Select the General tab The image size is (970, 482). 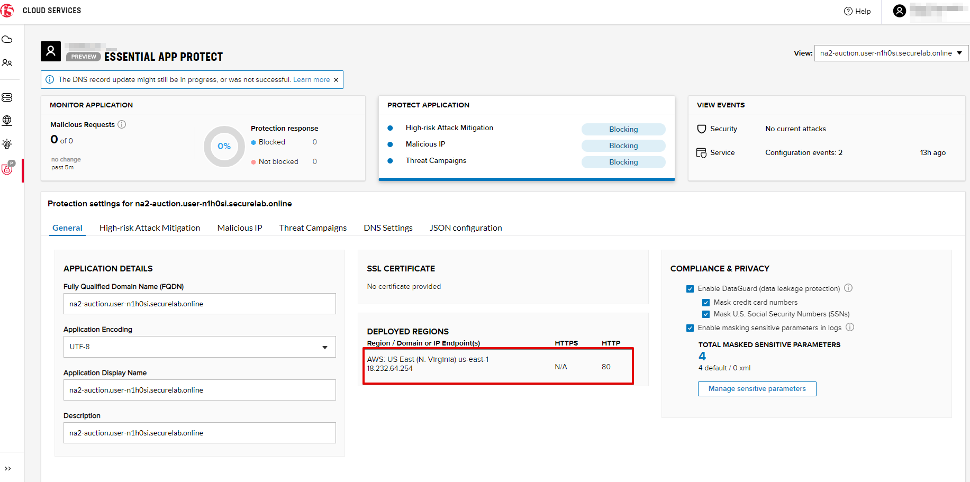click(67, 228)
